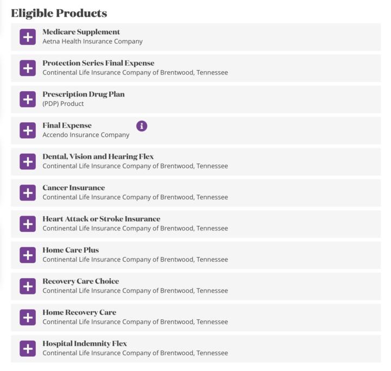Click the Hospital Indemnity Flex title
This screenshot has width=391, height=371.
click(85, 343)
